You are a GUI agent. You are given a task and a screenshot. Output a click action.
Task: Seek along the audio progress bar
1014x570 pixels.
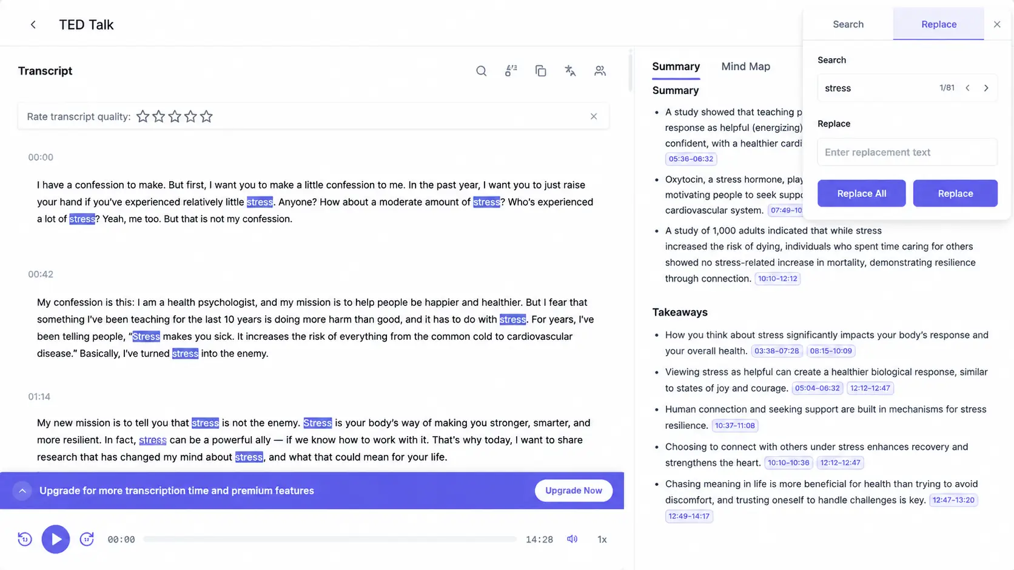coord(330,539)
